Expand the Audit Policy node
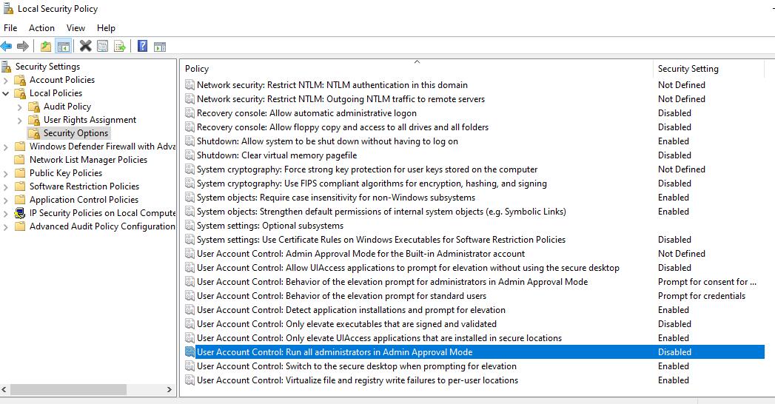775x404 pixels. tap(19, 107)
